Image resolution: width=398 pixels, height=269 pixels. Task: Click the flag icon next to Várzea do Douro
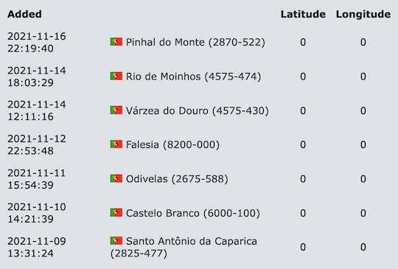click(116, 110)
